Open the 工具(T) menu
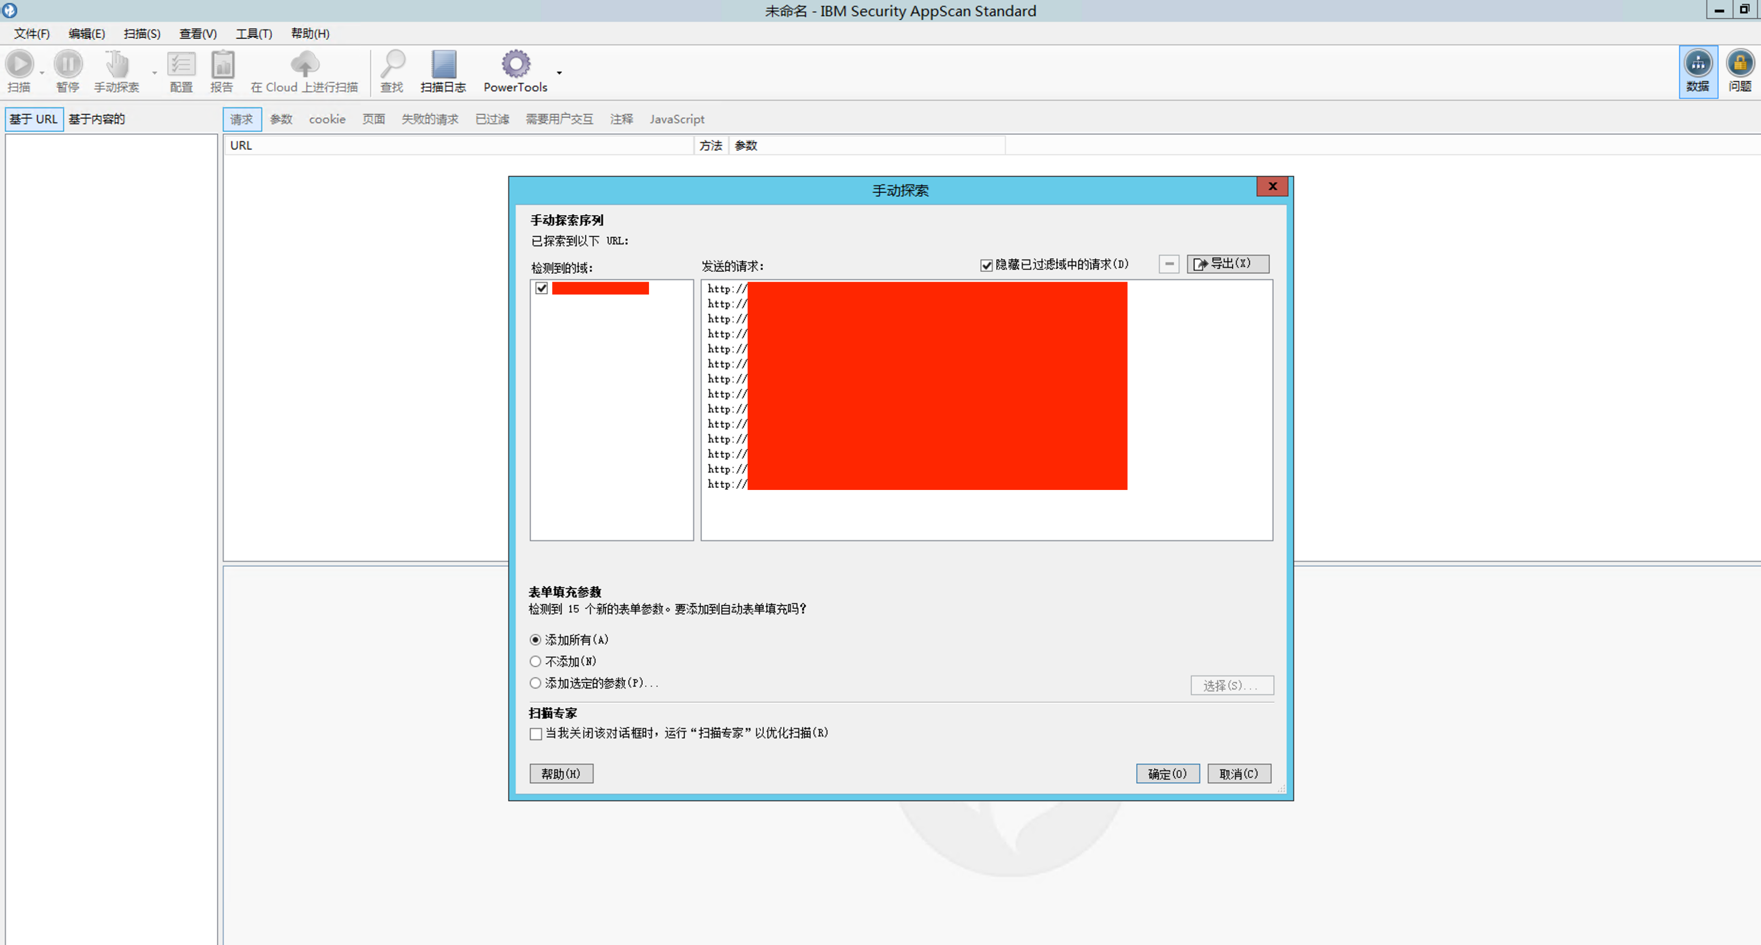The image size is (1761, 945). [255, 33]
